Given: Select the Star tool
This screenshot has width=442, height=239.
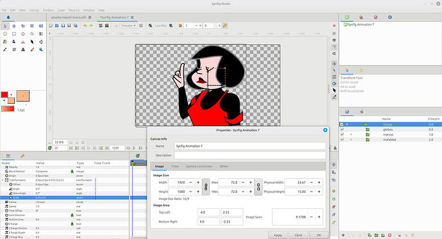Looking at the screenshot, I should pos(23,34).
